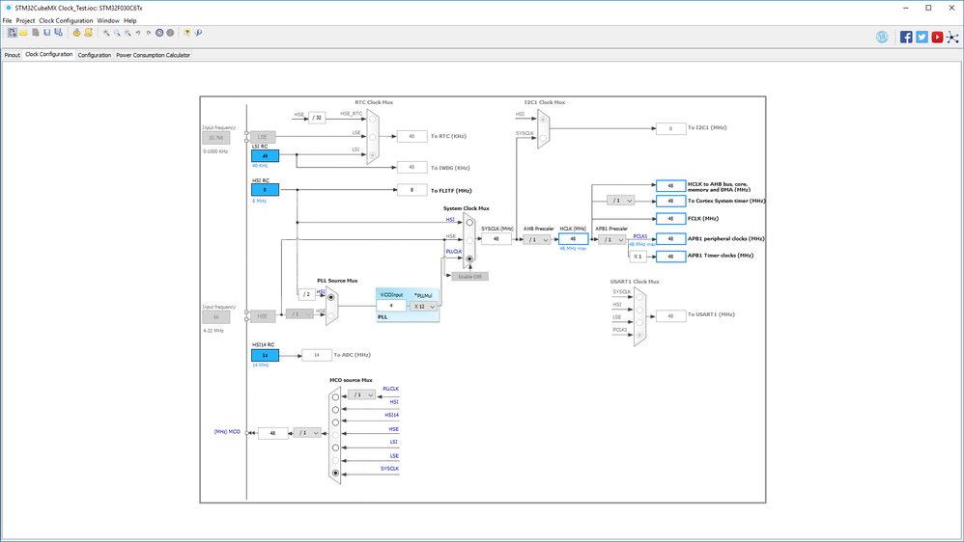Open the Project menu

tap(25, 21)
